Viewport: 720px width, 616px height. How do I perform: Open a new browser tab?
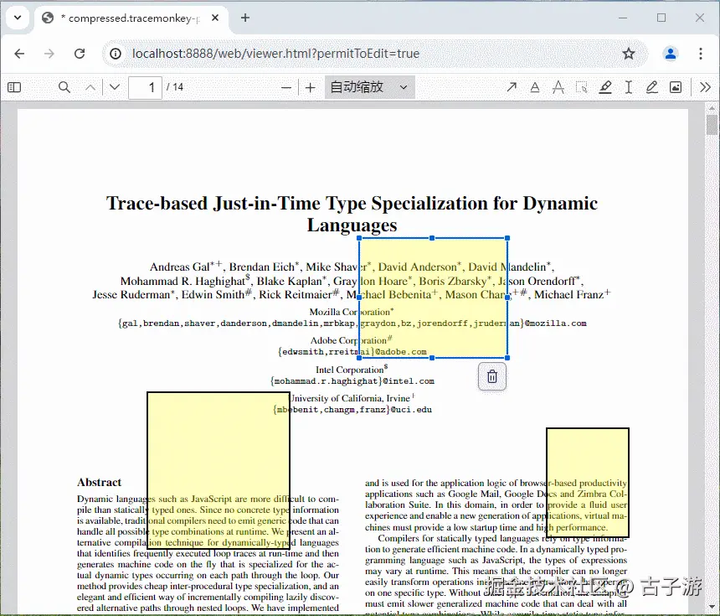tap(245, 18)
